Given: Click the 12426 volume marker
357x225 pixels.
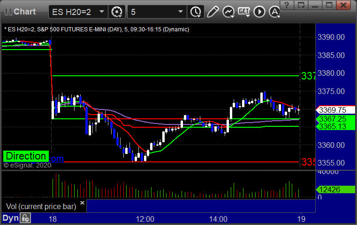Looking at the screenshot, I should [335, 189].
